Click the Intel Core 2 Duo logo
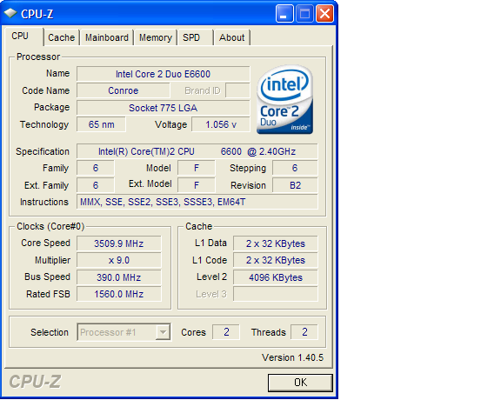This screenshot has width=501, height=400. pos(285,99)
